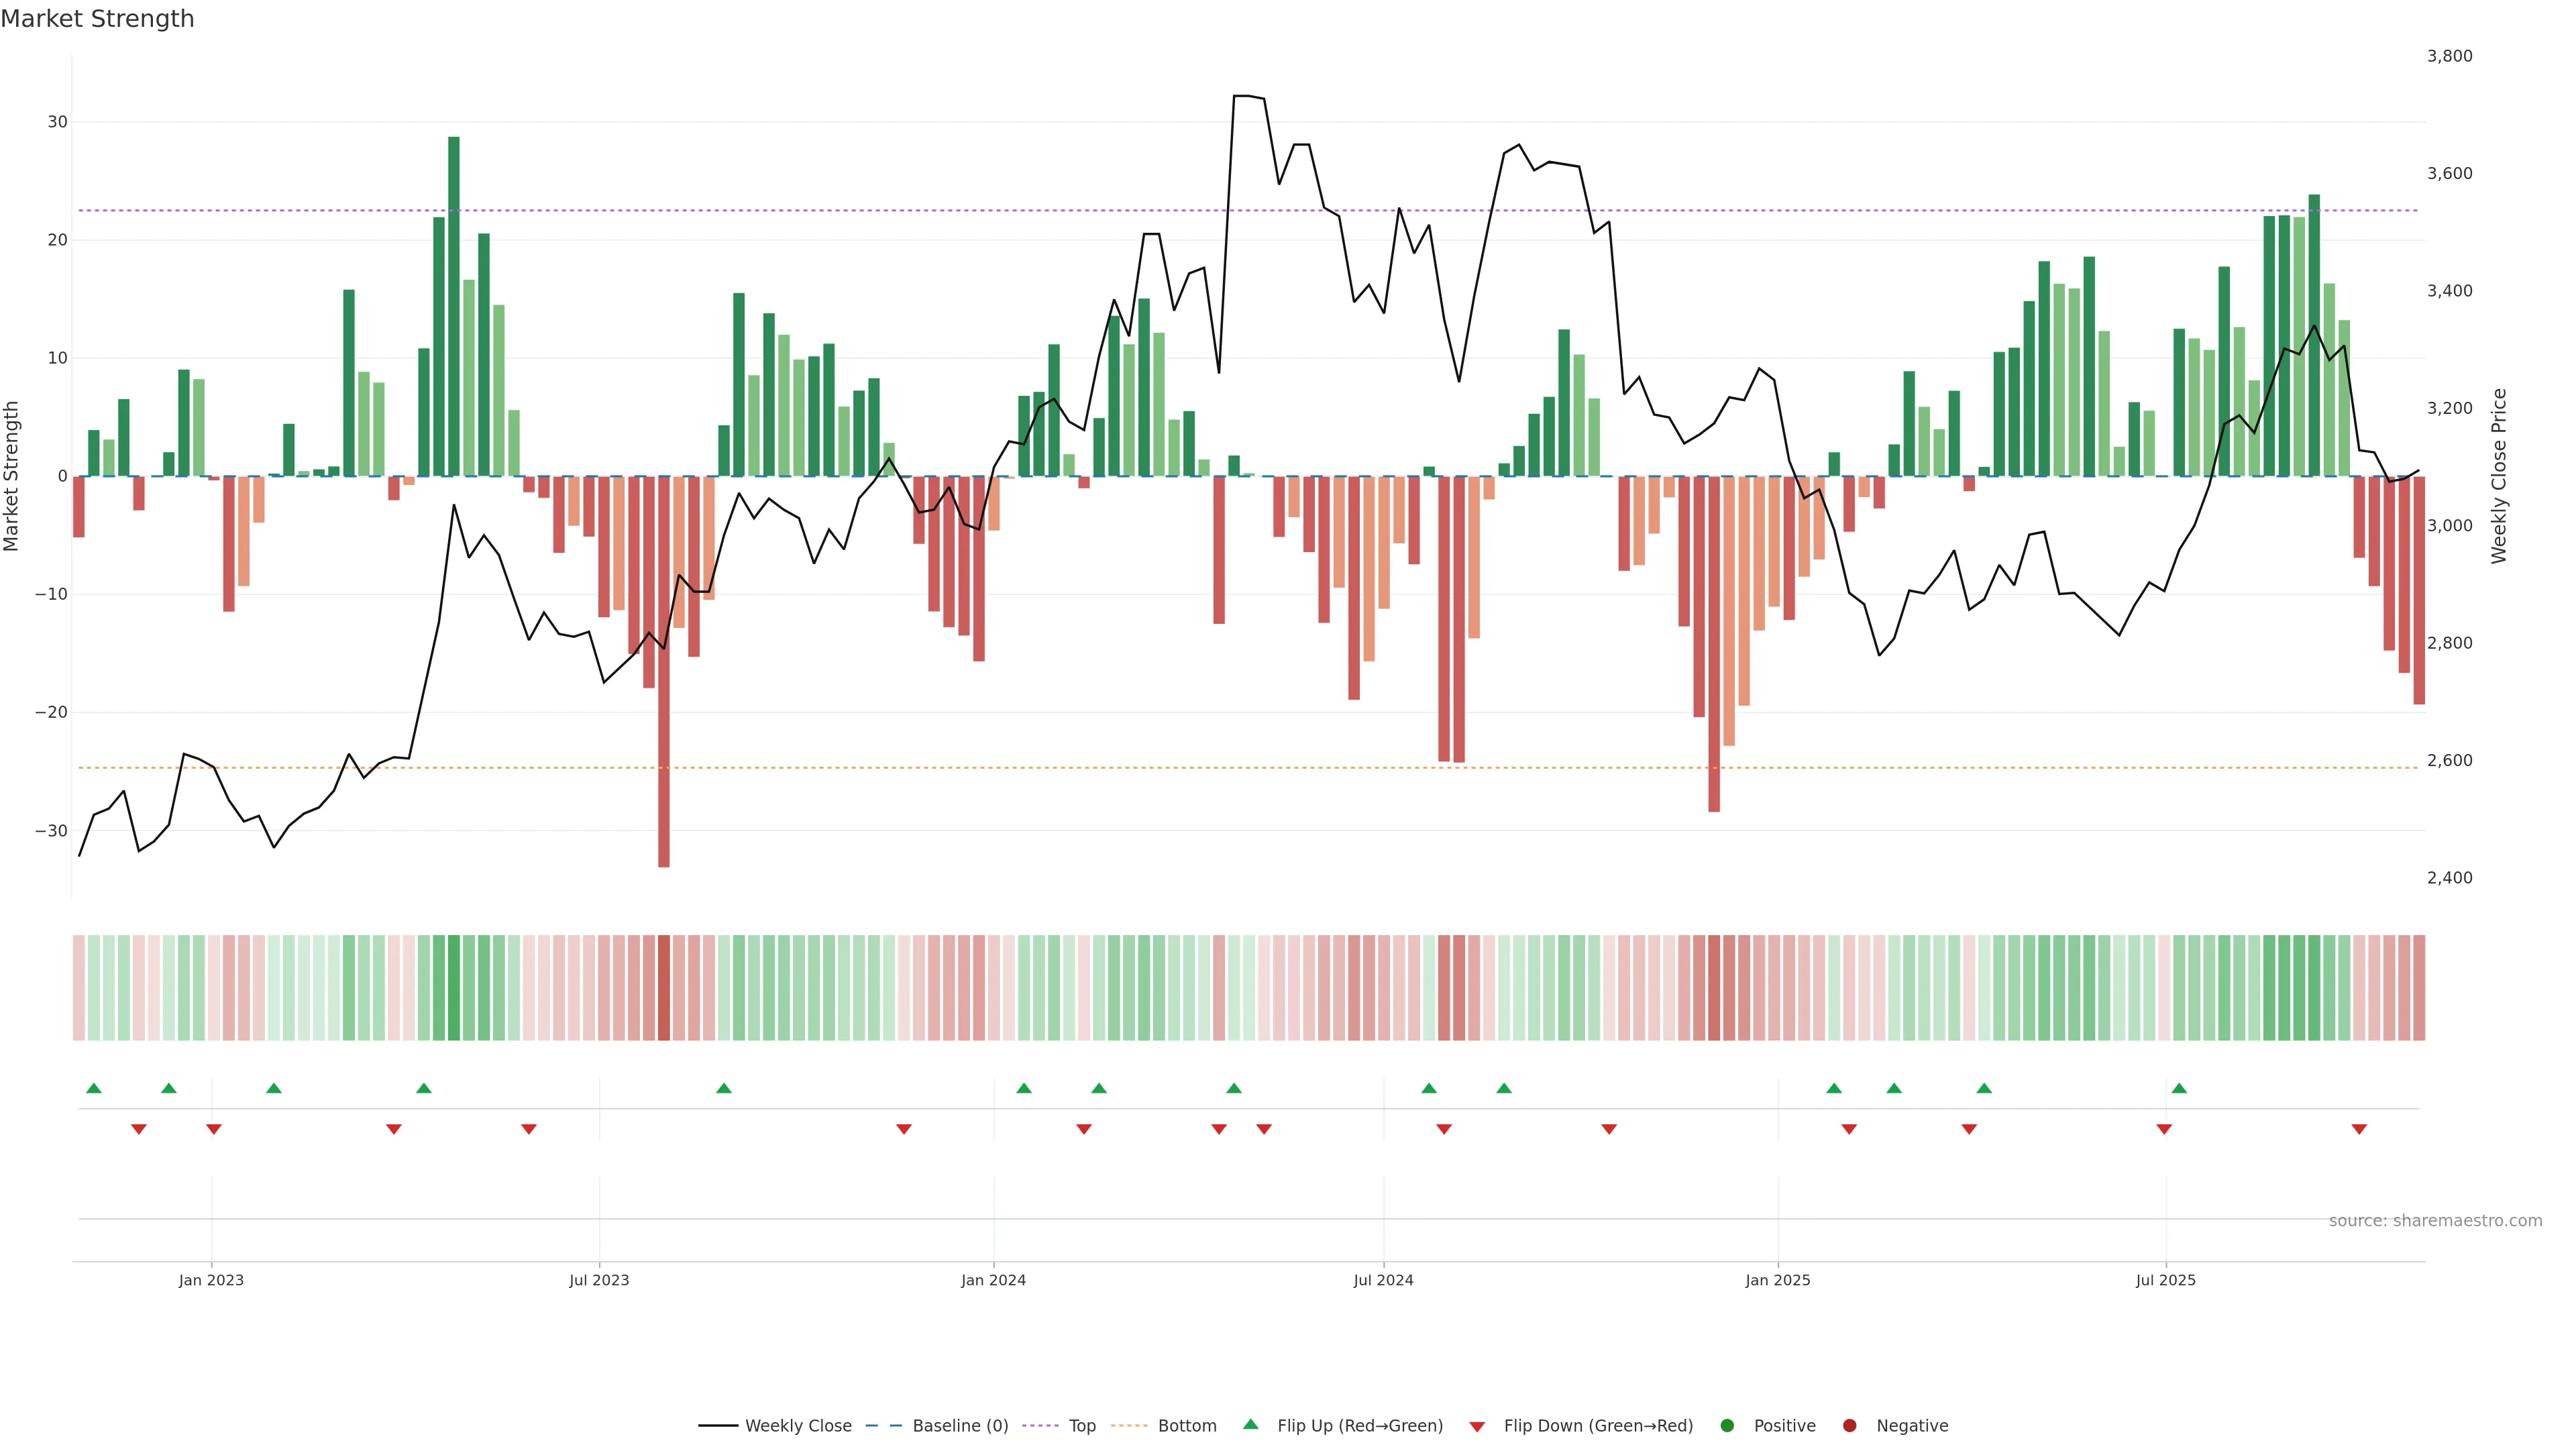Open the sharemaestro.com source text
The image size is (2576, 1449).
click(2435, 1221)
